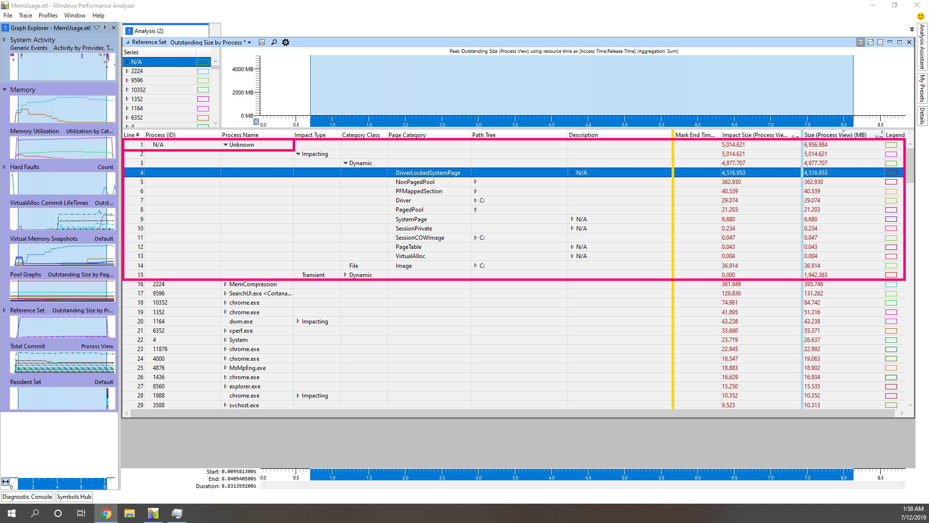
Task: Expand the Hard Faults section
Action: (4, 167)
